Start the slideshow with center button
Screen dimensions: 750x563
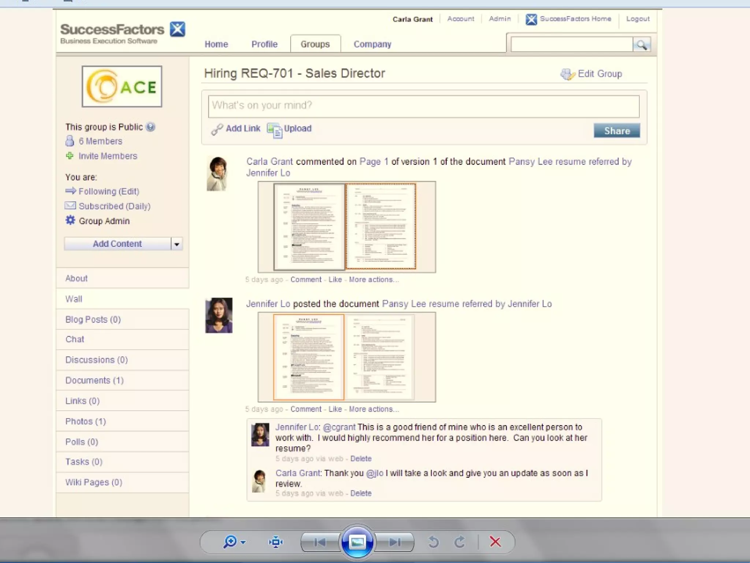tap(357, 542)
